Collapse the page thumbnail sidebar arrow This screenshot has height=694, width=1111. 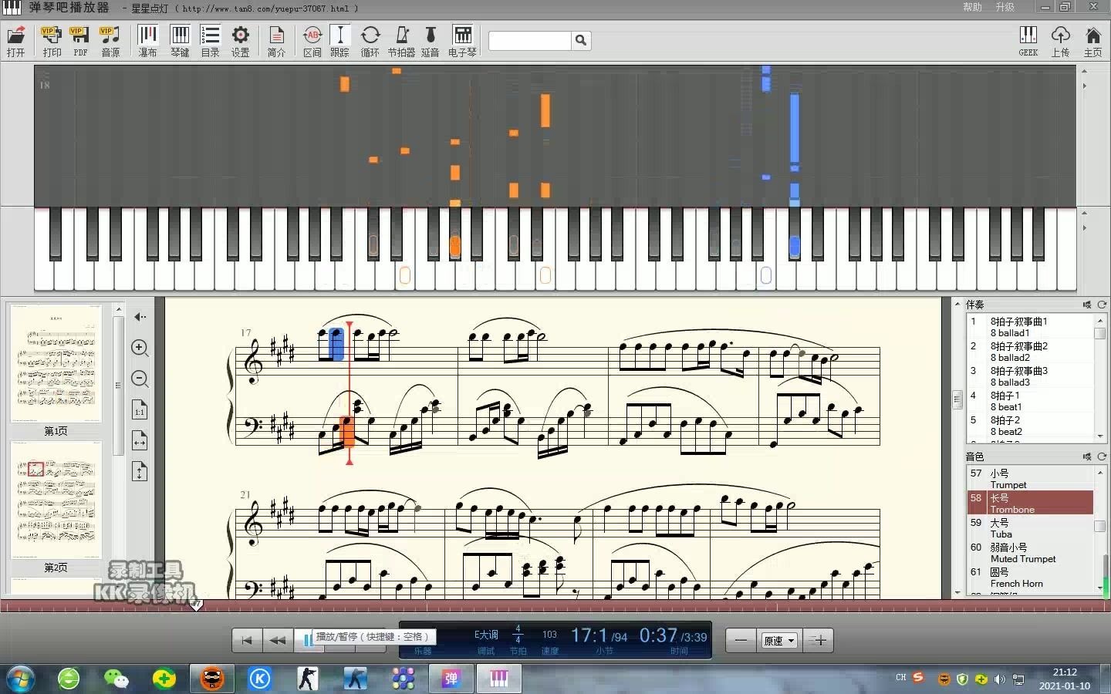(140, 317)
